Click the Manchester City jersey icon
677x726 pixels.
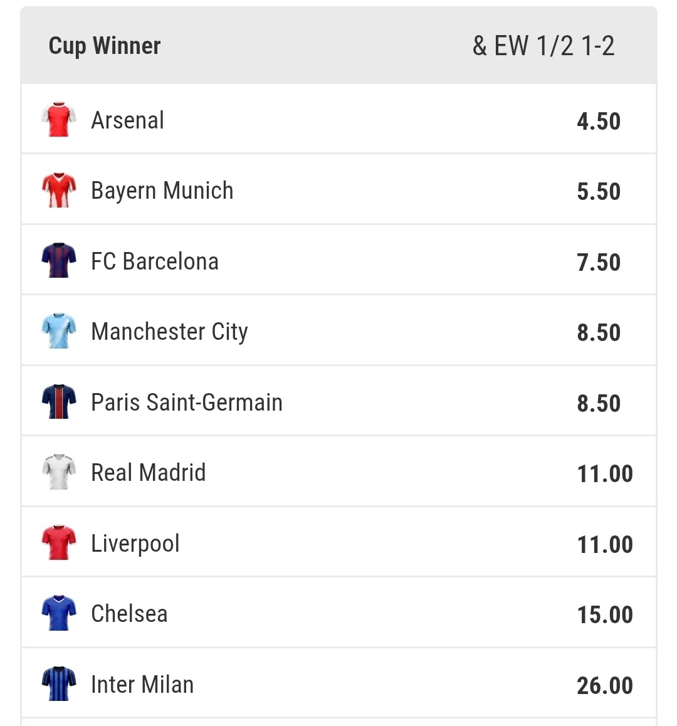pos(59,331)
